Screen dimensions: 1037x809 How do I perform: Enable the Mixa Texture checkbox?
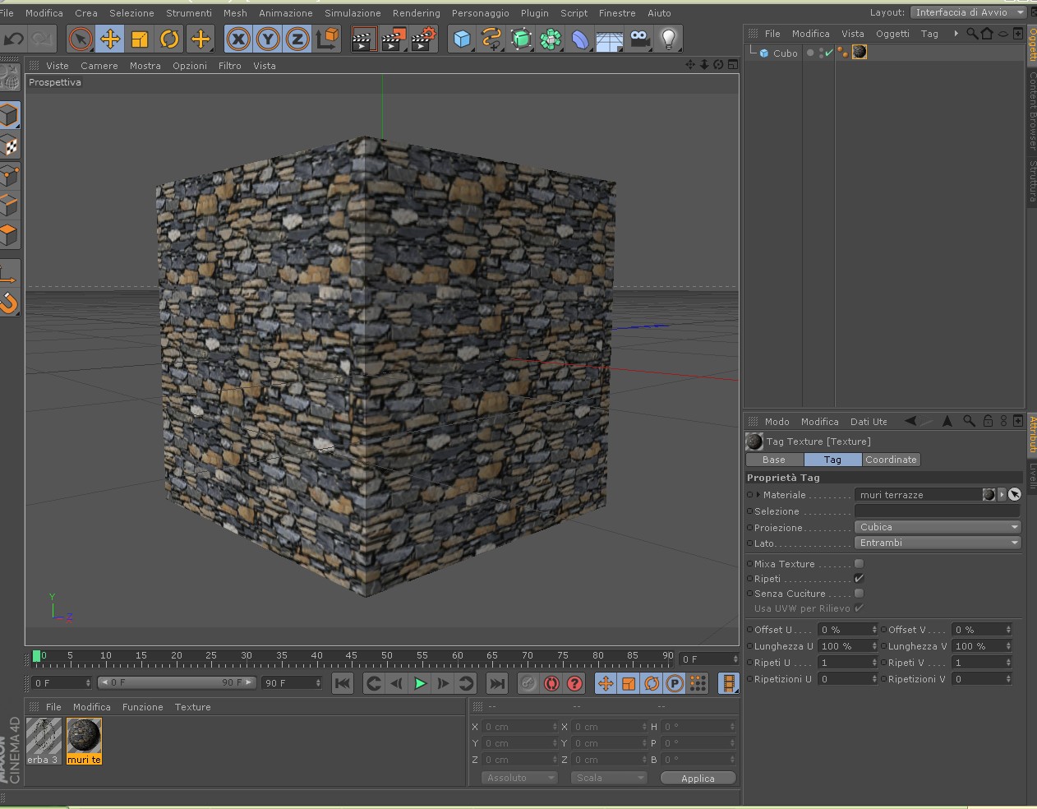click(x=859, y=564)
